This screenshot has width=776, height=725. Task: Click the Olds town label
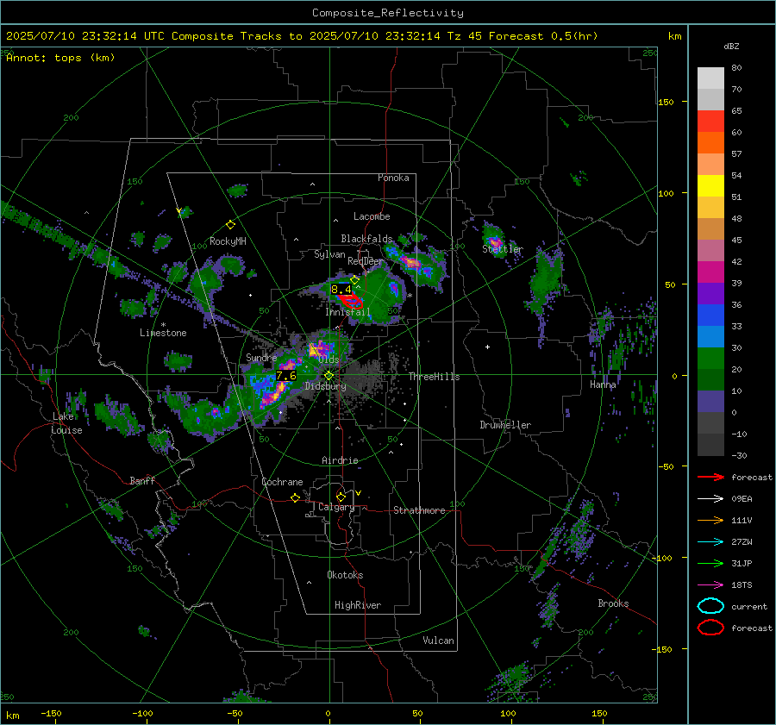pos(329,359)
